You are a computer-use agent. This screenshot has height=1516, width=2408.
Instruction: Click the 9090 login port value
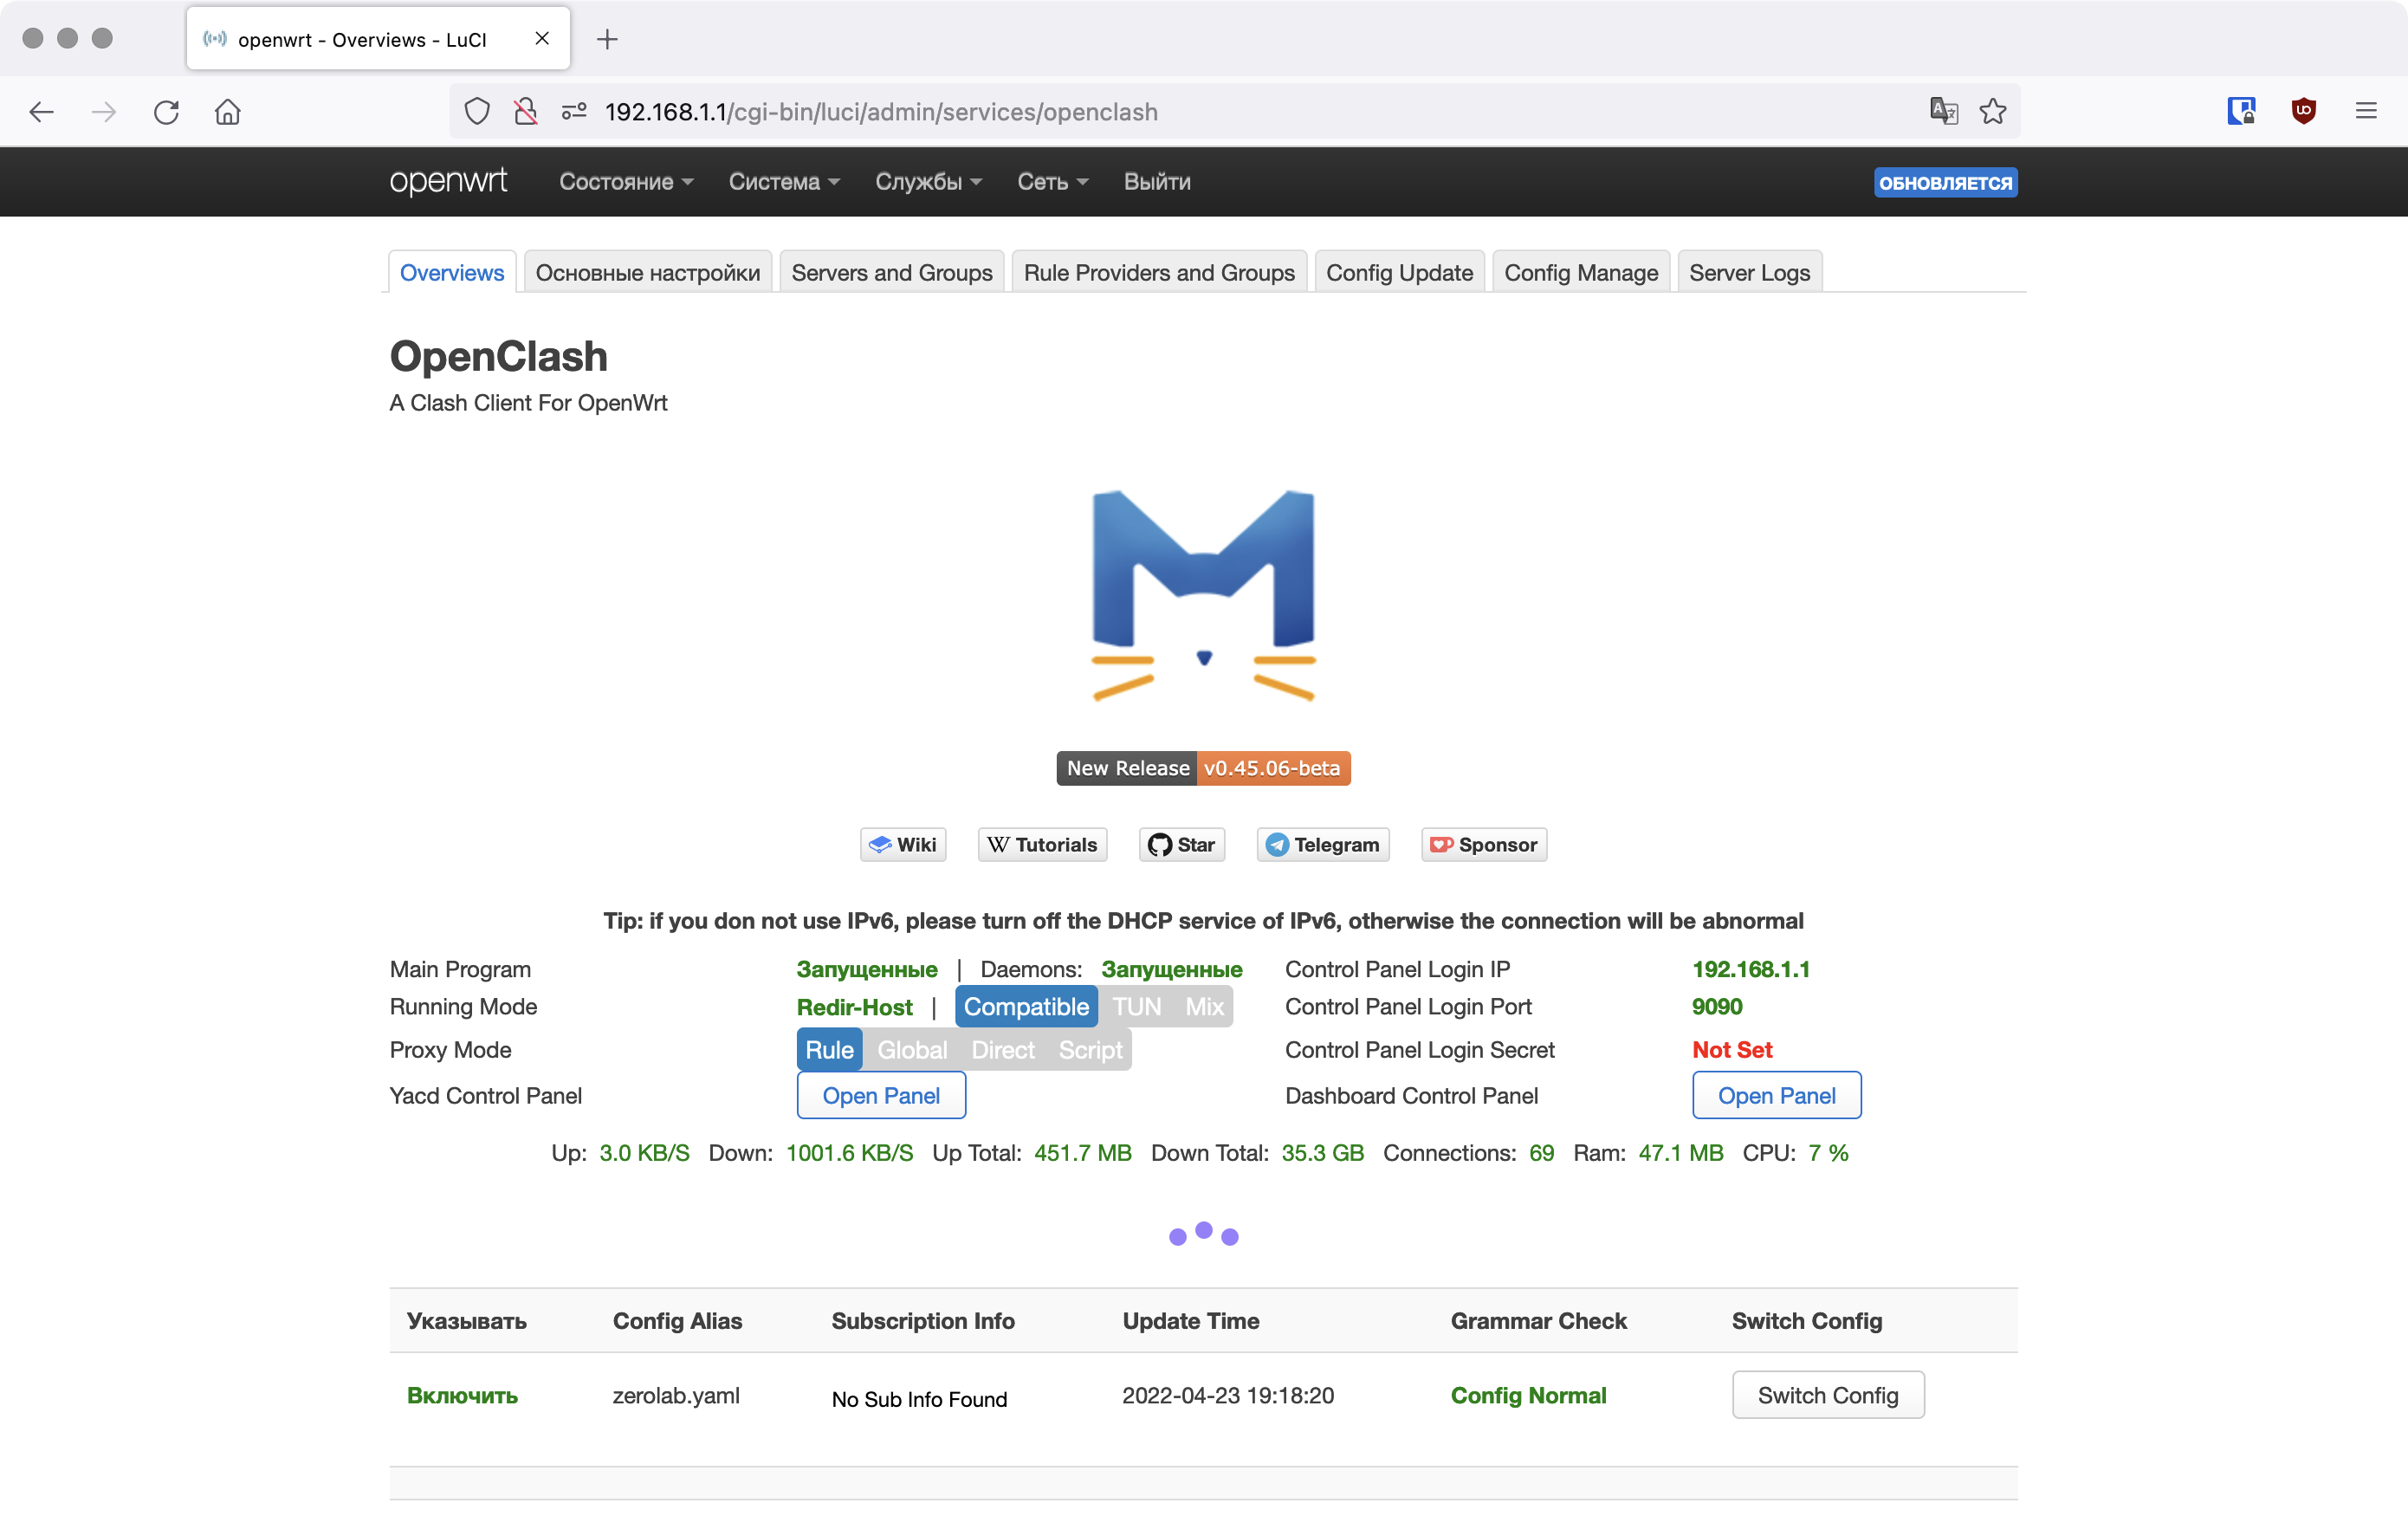pos(1717,1006)
